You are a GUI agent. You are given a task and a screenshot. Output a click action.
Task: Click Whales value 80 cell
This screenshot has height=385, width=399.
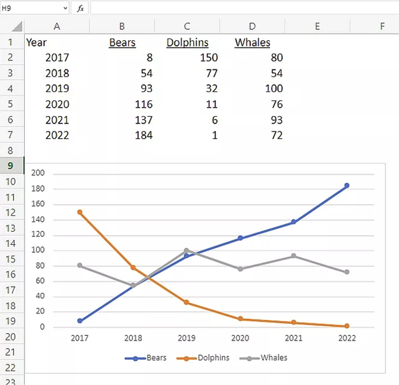[252, 58]
